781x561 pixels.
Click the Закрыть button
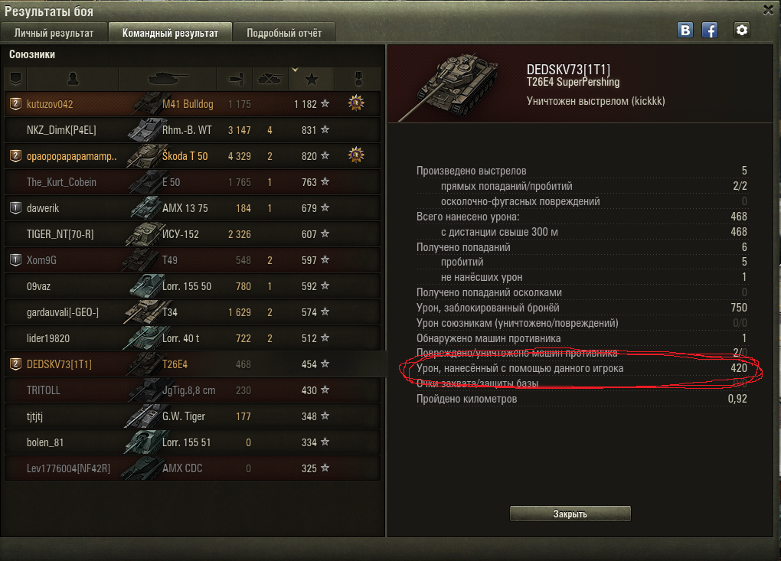click(x=570, y=514)
